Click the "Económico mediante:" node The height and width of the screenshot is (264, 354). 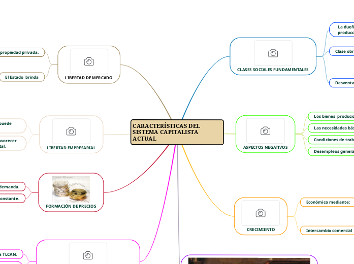tap(328, 202)
